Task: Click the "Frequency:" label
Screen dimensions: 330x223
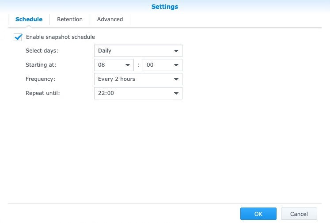Action: pyautogui.click(x=40, y=79)
